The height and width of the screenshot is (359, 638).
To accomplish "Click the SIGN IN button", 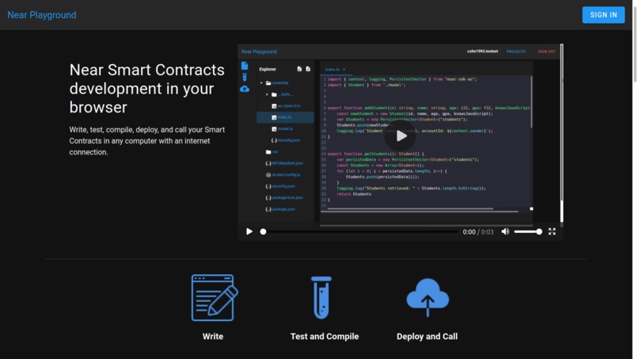I will tap(603, 15).
